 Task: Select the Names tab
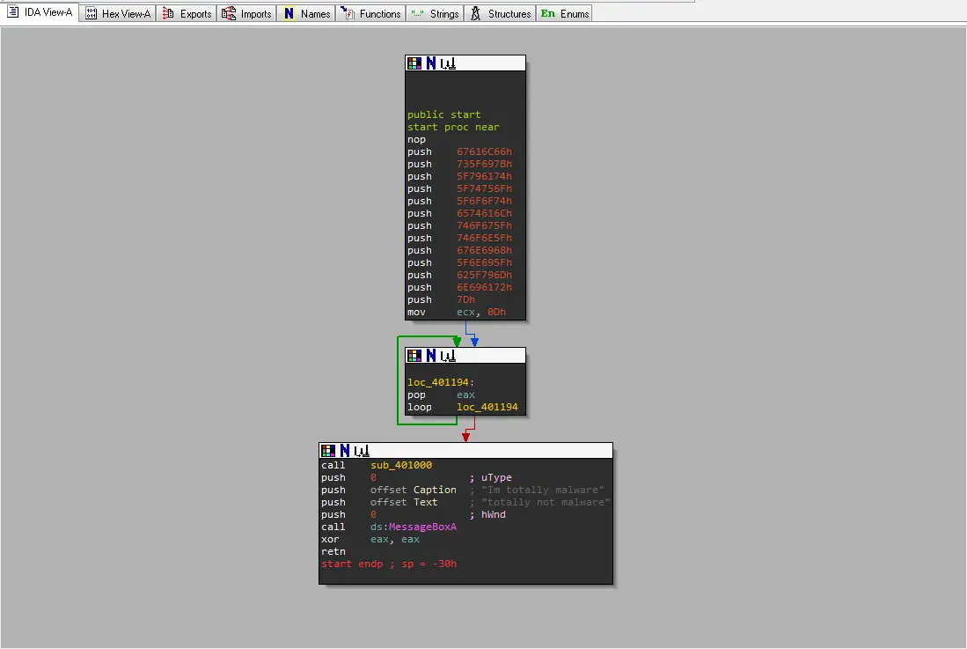click(306, 14)
